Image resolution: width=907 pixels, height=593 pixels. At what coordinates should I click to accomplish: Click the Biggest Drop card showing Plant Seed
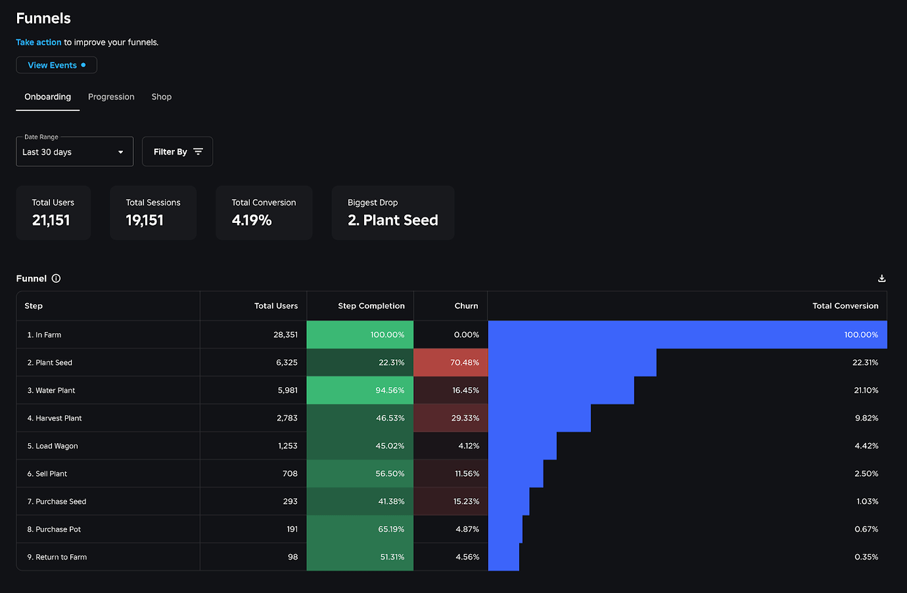click(392, 212)
